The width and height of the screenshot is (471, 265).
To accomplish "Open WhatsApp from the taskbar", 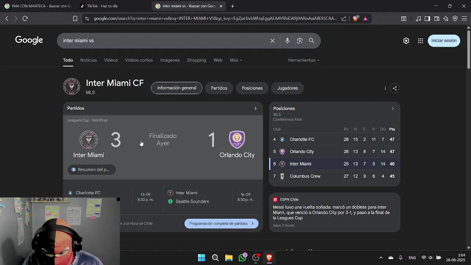I will [x=242, y=258].
